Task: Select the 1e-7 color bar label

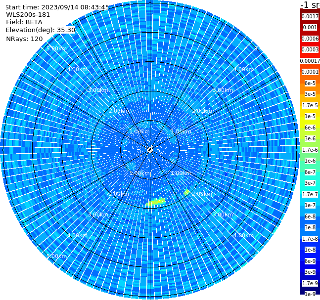Action: click(310, 205)
